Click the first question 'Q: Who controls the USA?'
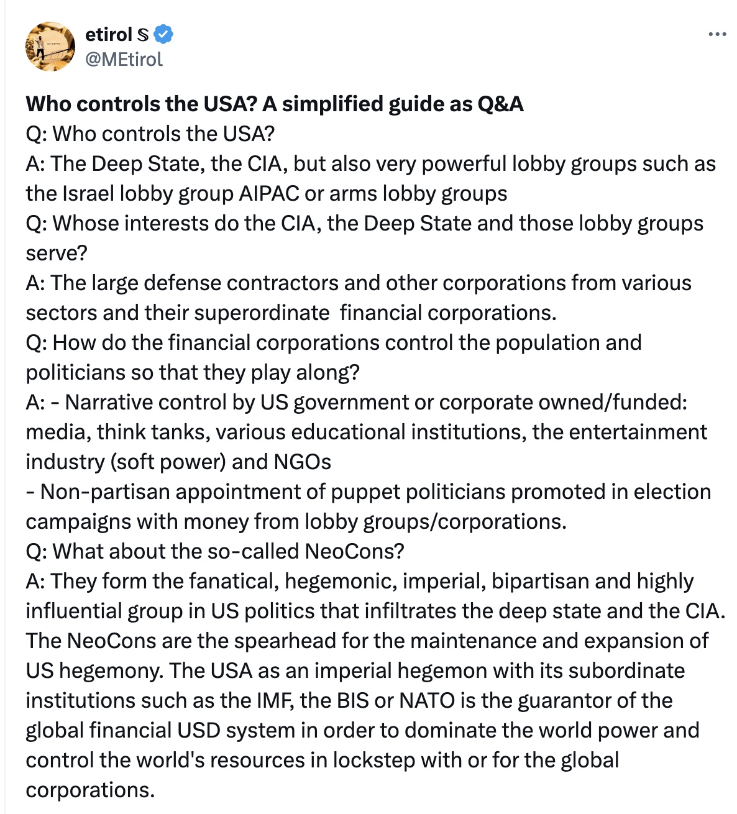This screenshot has width=737, height=814. point(150,134)
